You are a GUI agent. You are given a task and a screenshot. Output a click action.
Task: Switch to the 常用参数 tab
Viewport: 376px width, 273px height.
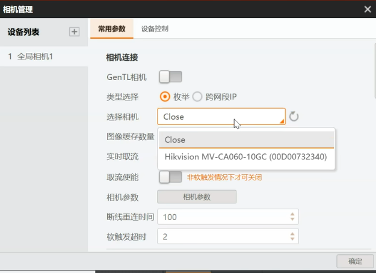[x=112, y=29]
